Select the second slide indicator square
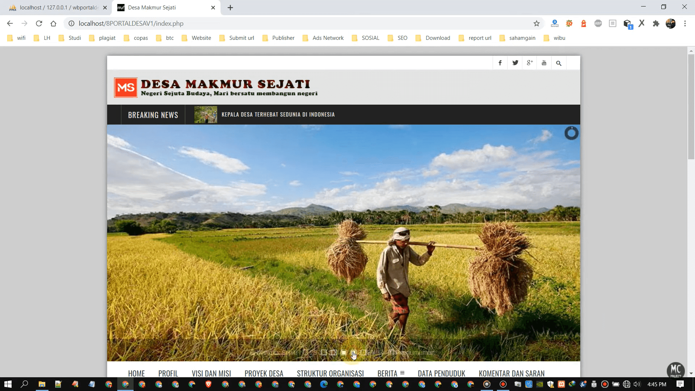Viewport: 695px width, 391px height. (334, 352)
